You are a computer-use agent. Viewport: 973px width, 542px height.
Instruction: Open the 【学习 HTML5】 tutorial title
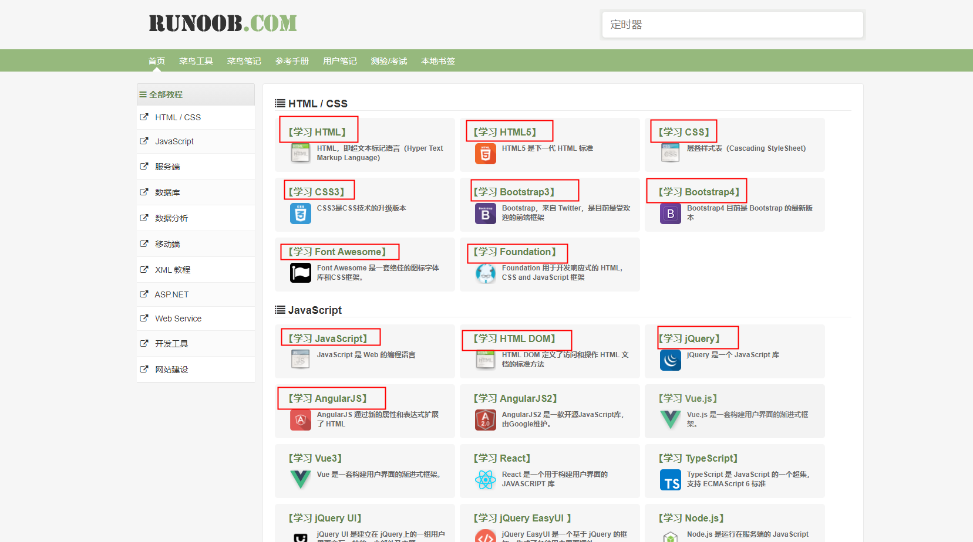click(x=505, y=132)
